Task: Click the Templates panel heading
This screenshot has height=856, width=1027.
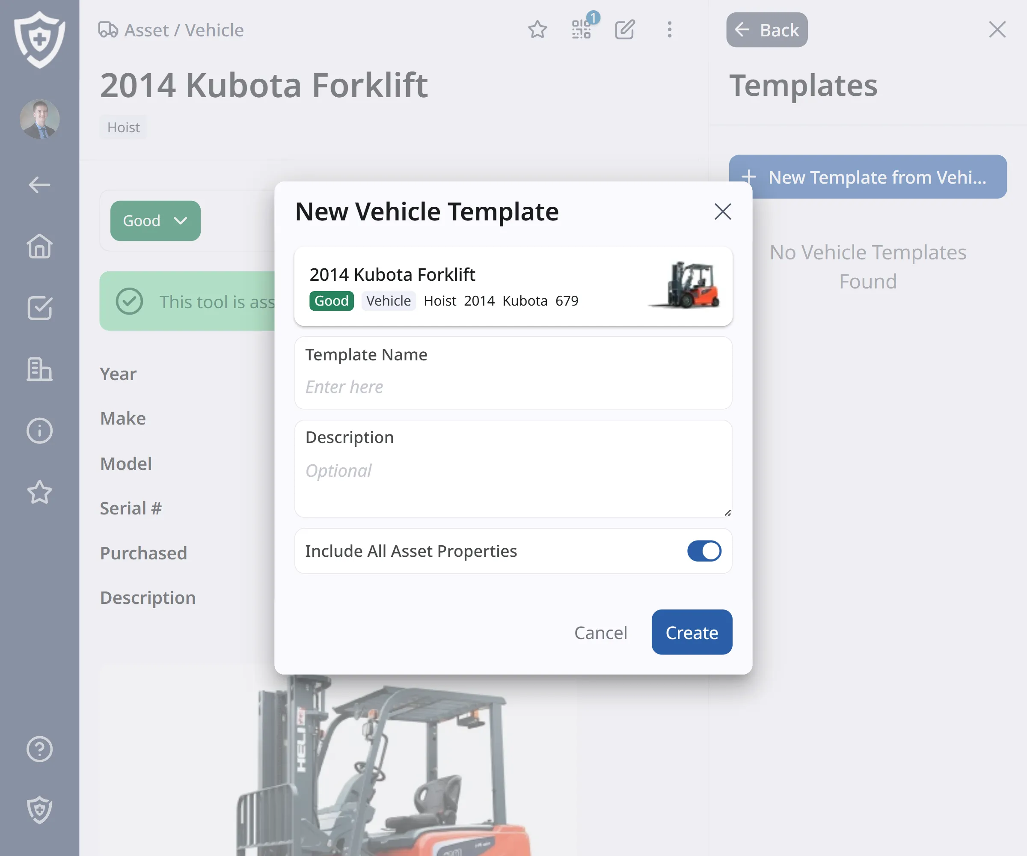Action: tap(804, 86)
